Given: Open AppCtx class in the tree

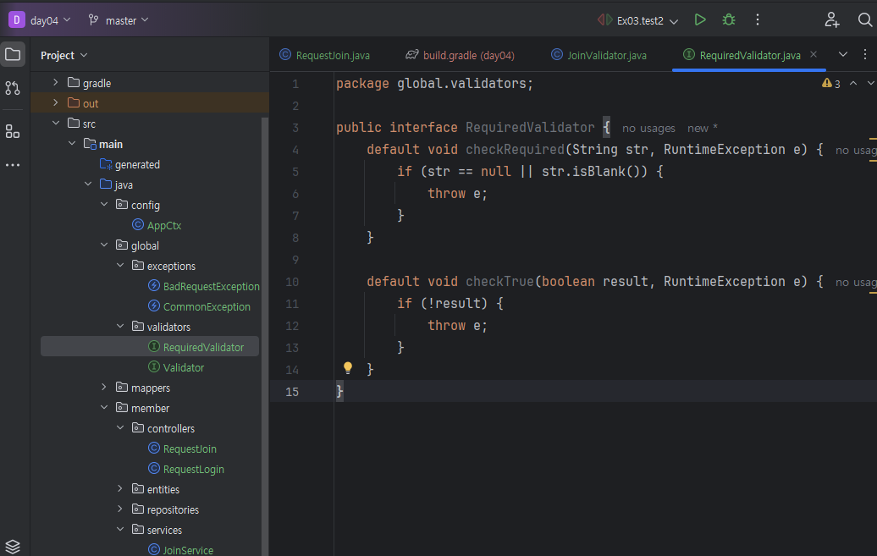Looking at the screenshot, I should 164,225.
